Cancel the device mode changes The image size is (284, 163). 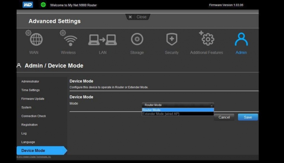click(224, 117)
